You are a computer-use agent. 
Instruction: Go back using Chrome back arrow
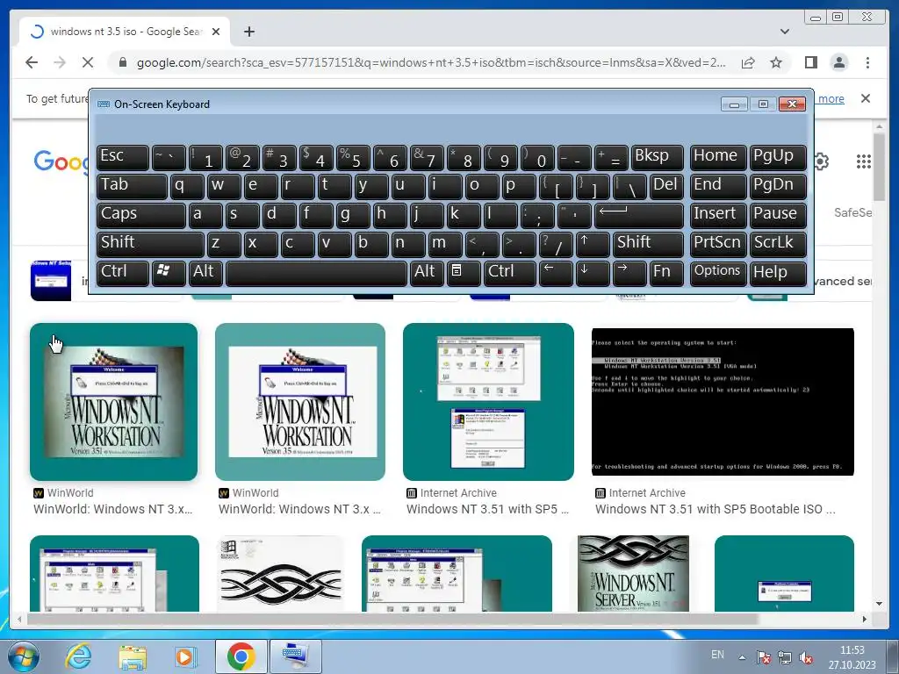click(32, 62)
